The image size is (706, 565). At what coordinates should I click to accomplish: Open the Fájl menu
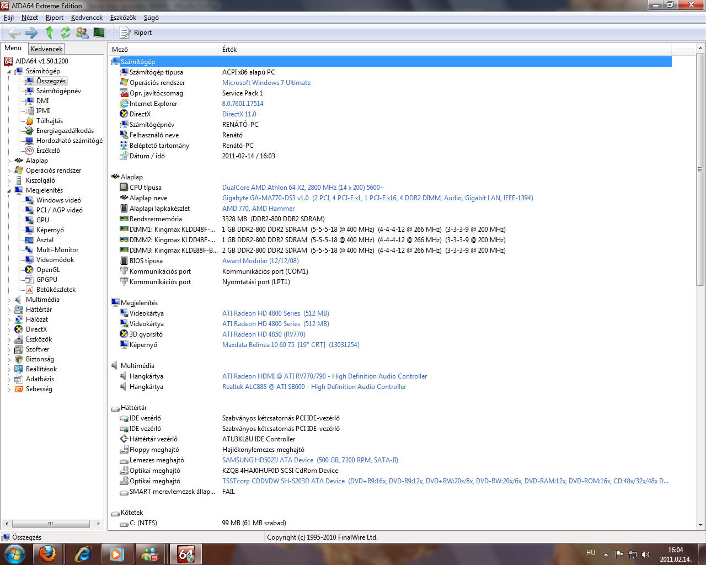click(9, 18)
